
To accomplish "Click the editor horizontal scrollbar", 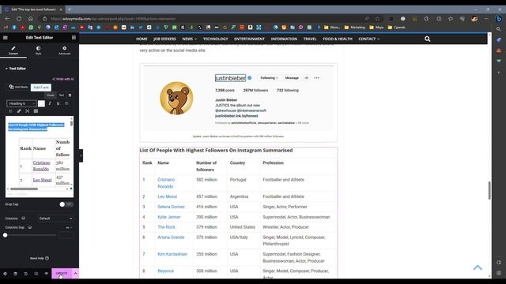I will click(x=24, y=189).
